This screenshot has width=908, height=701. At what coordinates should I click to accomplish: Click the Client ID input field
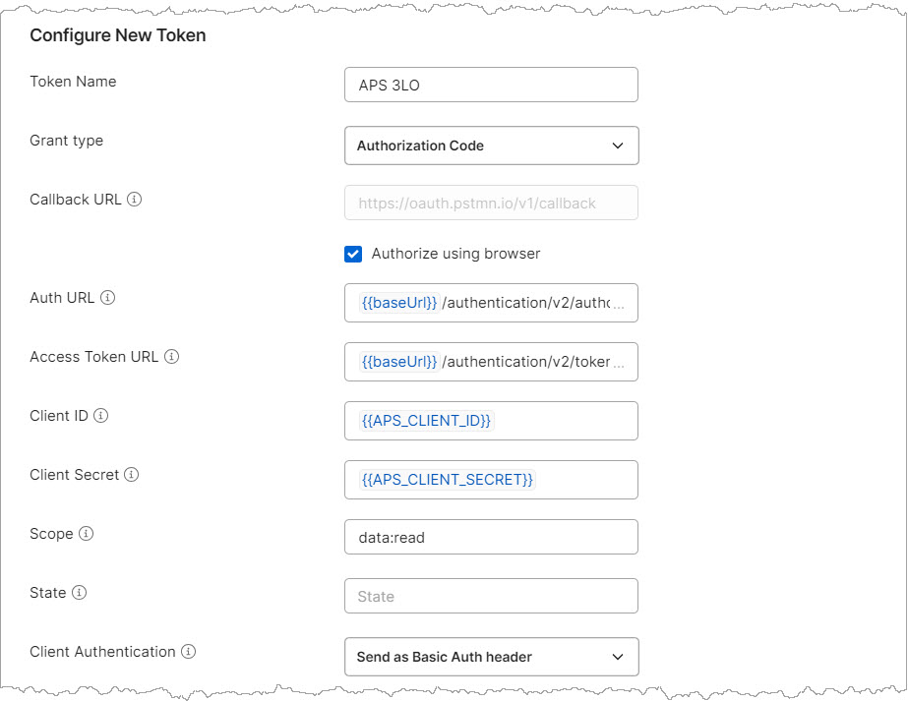coord(491,421)
